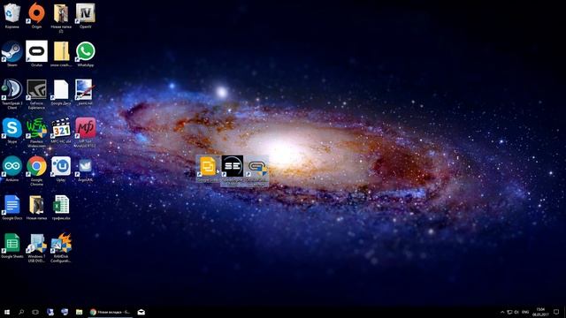
Task: Open the Steam desktop shortcut
Action: click(11, 52)
